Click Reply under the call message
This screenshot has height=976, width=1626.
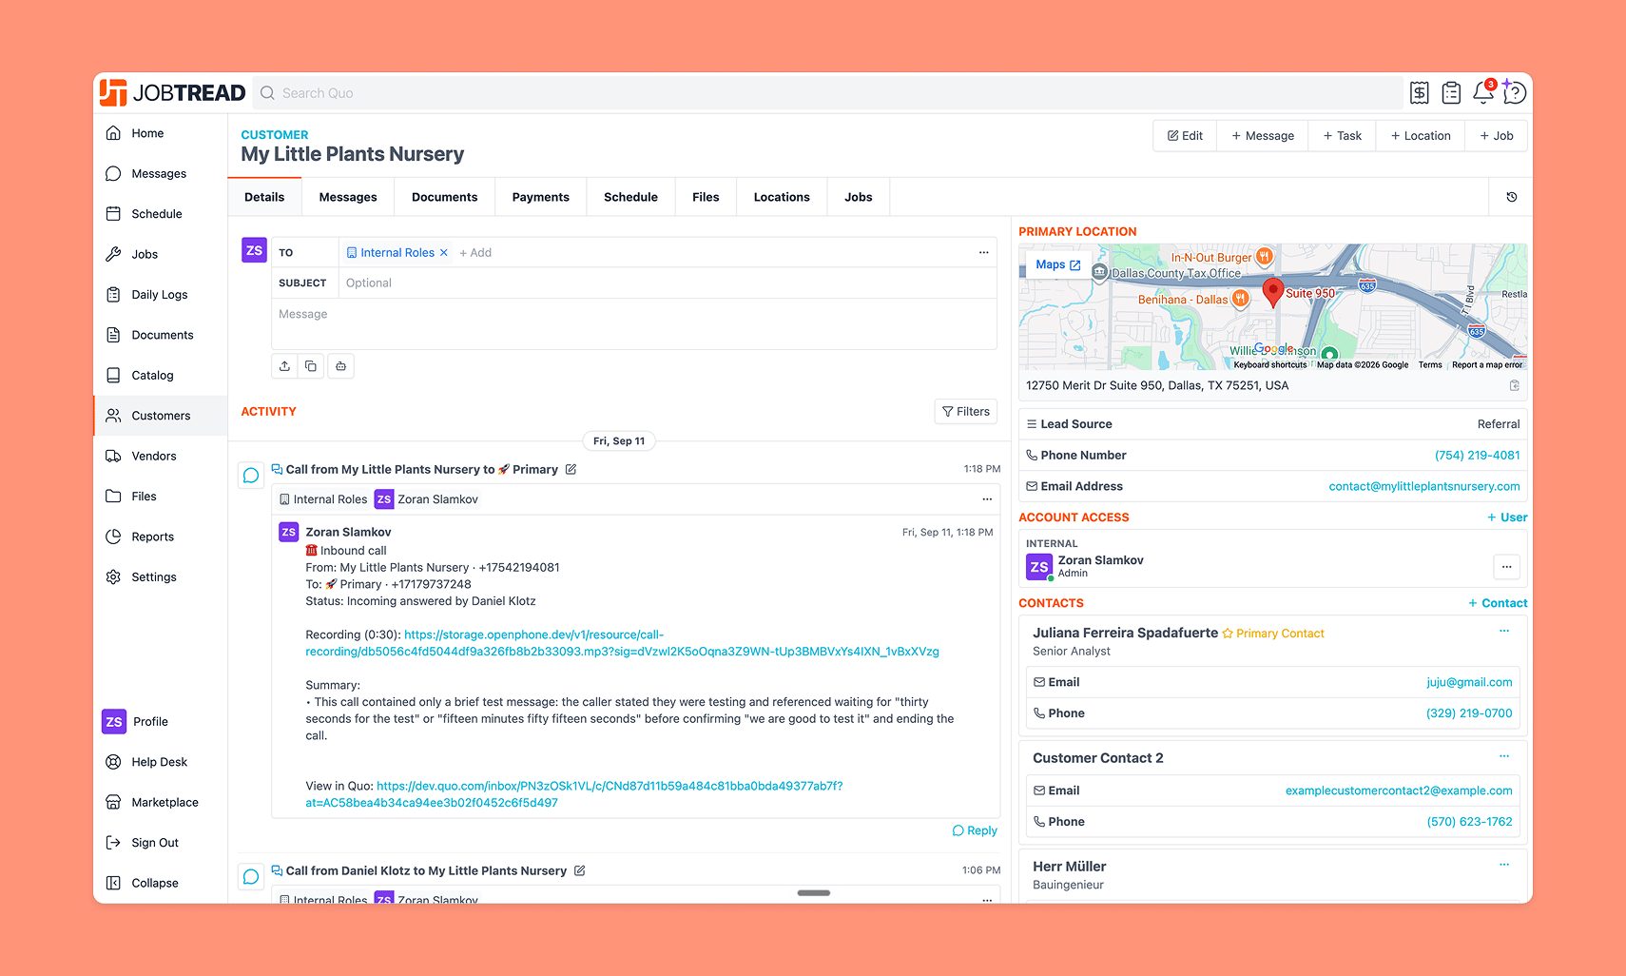point(975,830)
